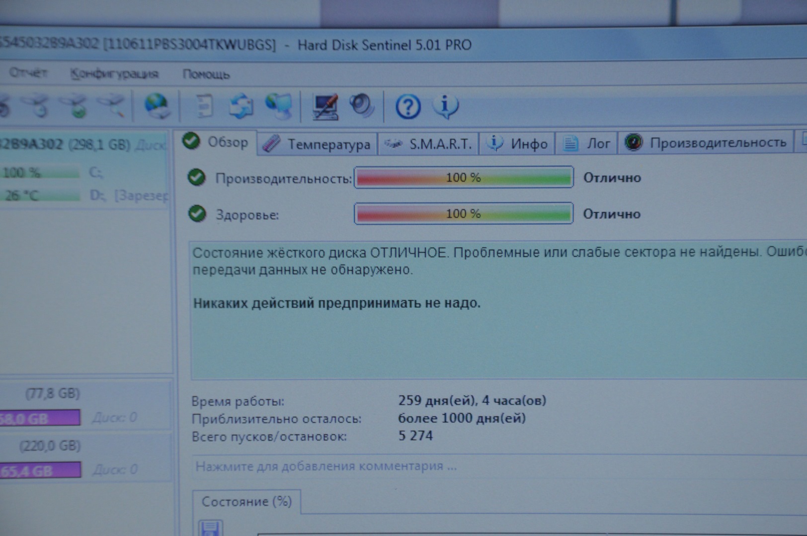
Task: Click the 100 % health bar in sidebar
Action: coord(40,173)
